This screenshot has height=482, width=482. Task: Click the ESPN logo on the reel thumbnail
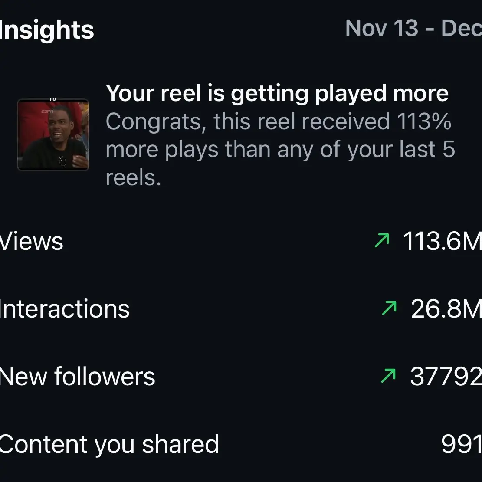click(47, 111)
